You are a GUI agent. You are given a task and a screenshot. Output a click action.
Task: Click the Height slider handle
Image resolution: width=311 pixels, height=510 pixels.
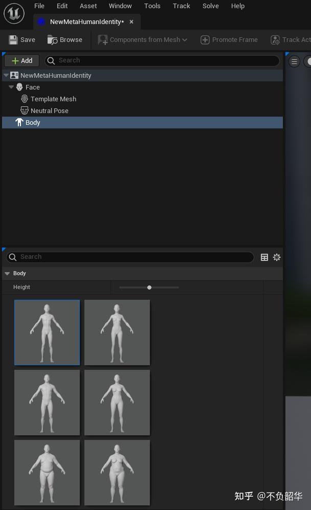149,287
